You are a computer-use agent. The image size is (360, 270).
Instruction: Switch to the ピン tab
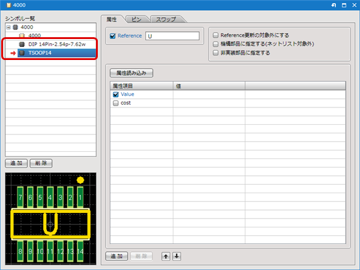[136, 19]
